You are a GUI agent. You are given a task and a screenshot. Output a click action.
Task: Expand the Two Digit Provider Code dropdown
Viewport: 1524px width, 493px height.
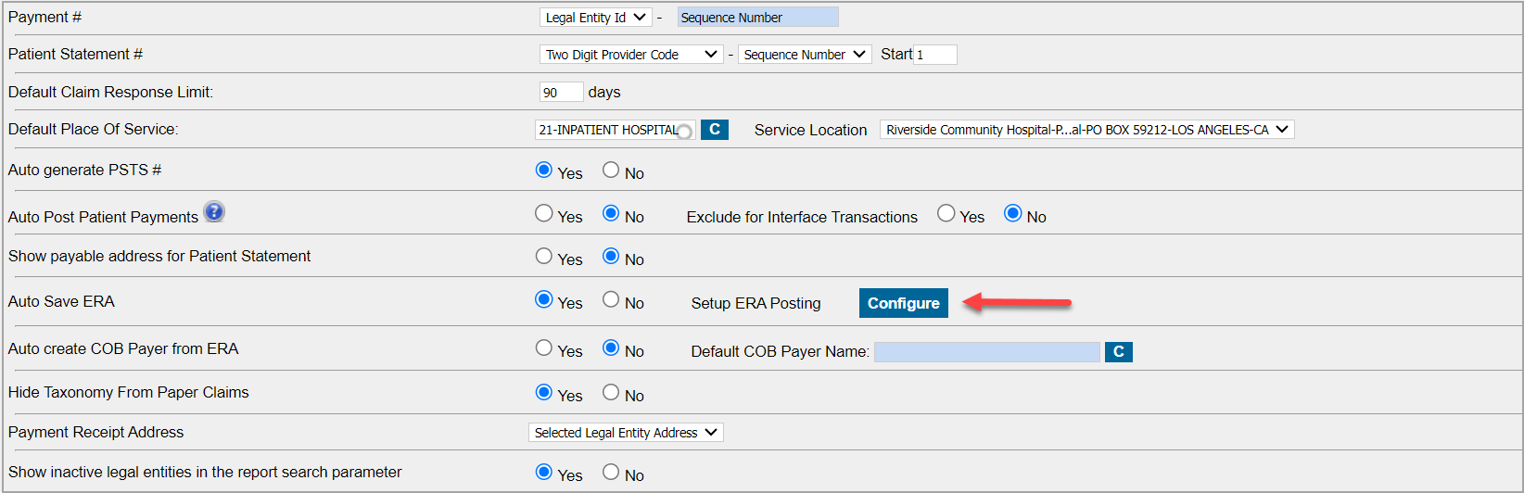point(631,55)
